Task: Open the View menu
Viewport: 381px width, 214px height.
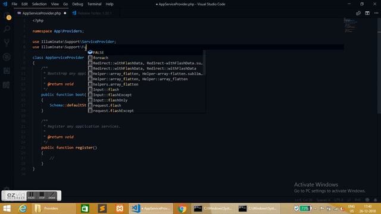Action: [55, 4]
